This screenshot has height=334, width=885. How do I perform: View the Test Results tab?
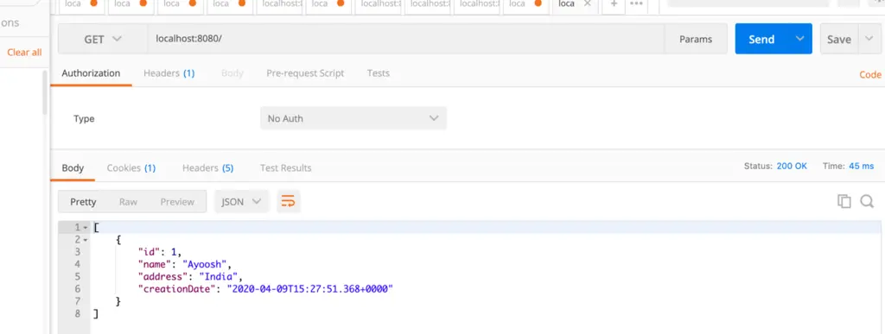click(285, 167)
